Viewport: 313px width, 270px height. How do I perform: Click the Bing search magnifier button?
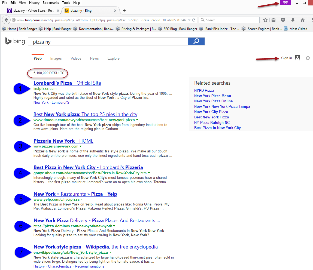pos(196,41)
